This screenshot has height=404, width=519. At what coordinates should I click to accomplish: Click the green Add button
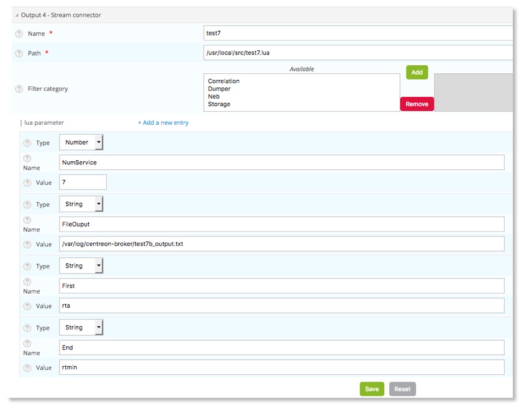[x=417, y=73]
